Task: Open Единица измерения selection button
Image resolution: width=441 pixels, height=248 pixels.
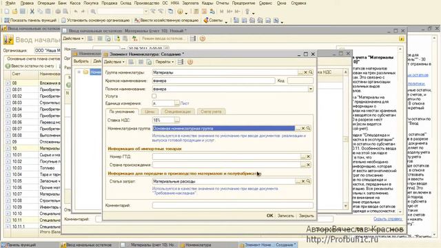Action: [x=176, y=103]
